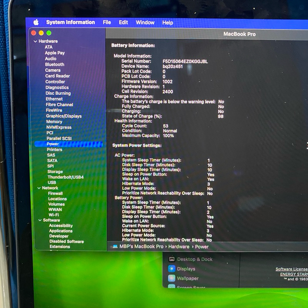Select SAS in the sidebar

click(51, 155)
